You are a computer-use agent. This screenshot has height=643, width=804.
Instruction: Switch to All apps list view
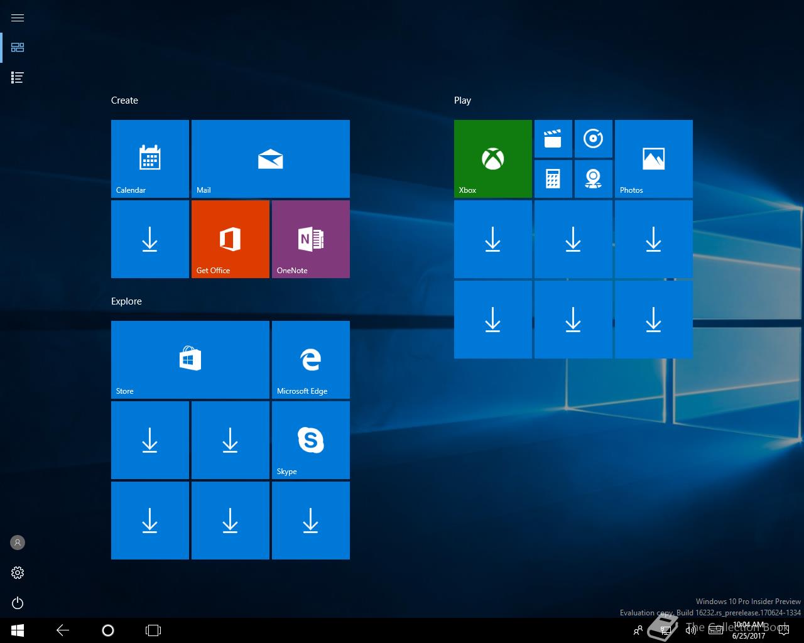[x=18, y=78]
